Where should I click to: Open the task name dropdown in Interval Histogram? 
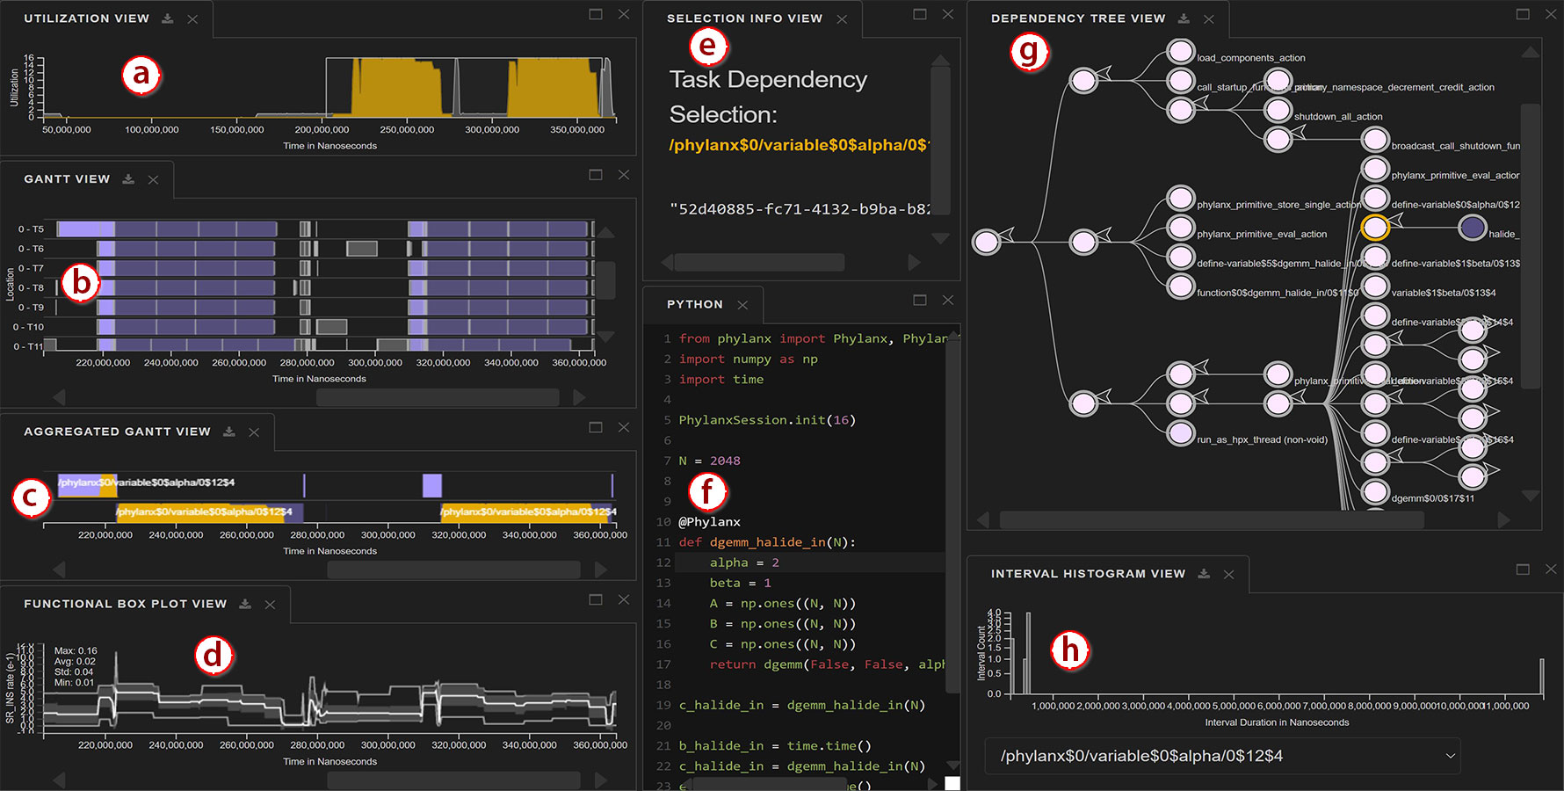1222,756
